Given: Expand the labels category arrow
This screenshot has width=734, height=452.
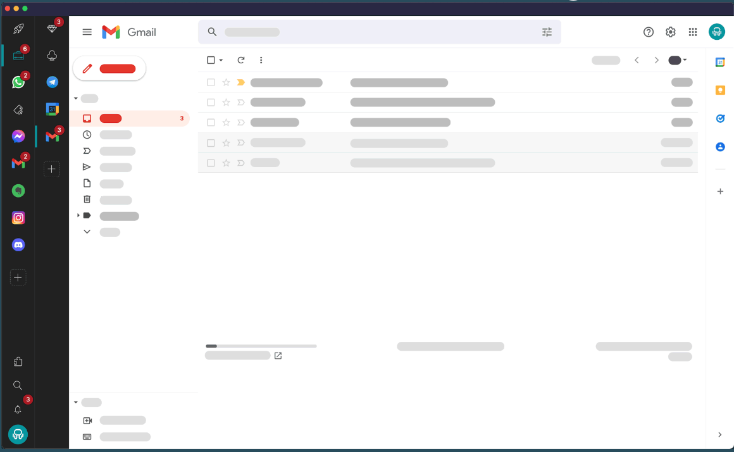Looking at the screenshot, I should (x=78, y=215).
